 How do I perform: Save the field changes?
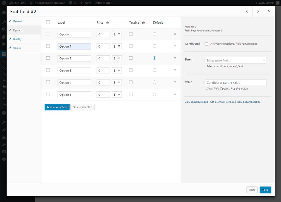(x=265, y=190)
